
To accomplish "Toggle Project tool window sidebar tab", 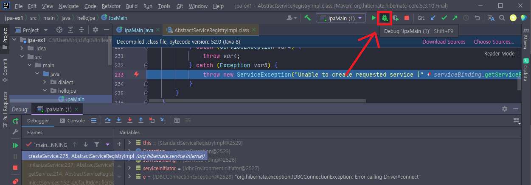I will (5, 38).
